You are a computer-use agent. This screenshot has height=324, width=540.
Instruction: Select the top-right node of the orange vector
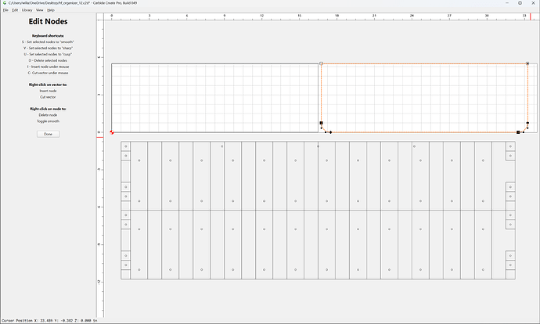pos(527,63)
